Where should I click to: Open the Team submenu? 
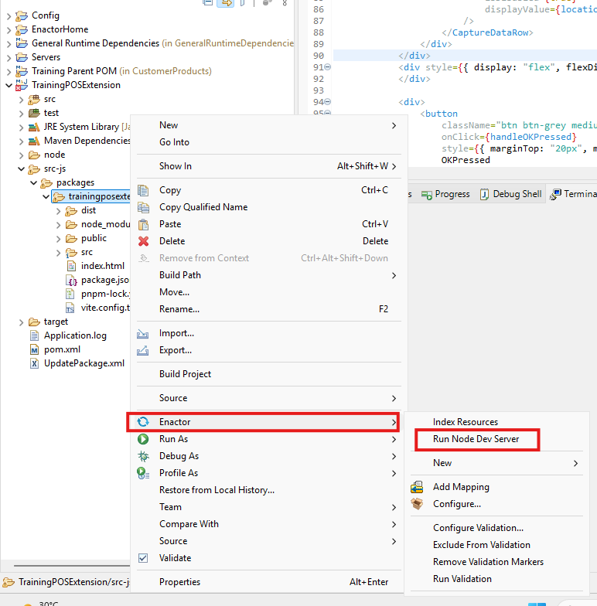tap(268, 507)
